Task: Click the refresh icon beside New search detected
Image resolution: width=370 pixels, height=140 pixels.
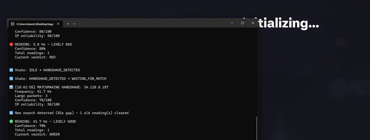Action: click(x=11, y=113)
